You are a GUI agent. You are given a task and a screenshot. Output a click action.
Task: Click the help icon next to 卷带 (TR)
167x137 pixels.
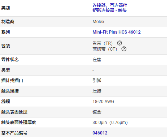pyautogui.click(x=120, y=43)
